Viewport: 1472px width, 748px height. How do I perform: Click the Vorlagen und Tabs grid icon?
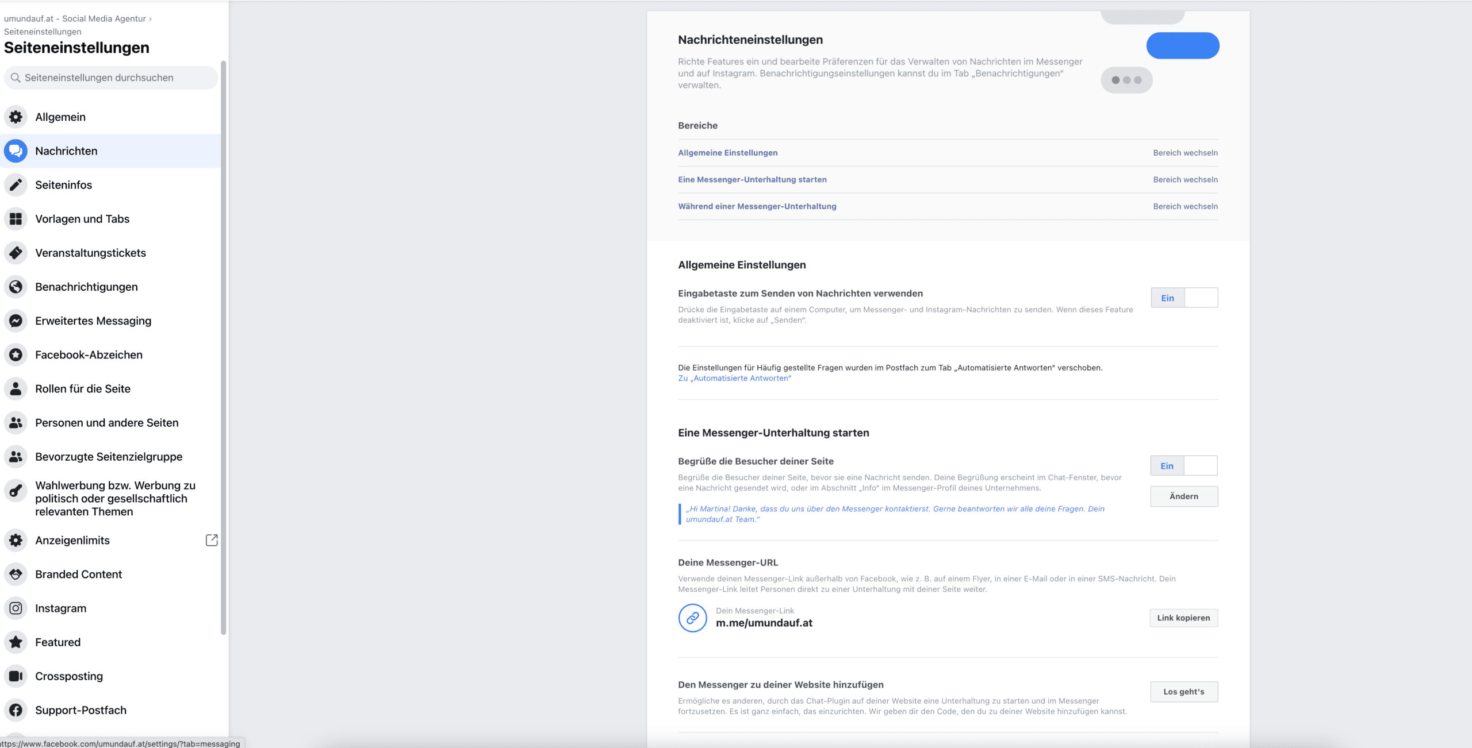pos(16,219)
